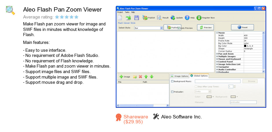Expand the Image Selection List property group
272x132 pixels.
point(217,64)
